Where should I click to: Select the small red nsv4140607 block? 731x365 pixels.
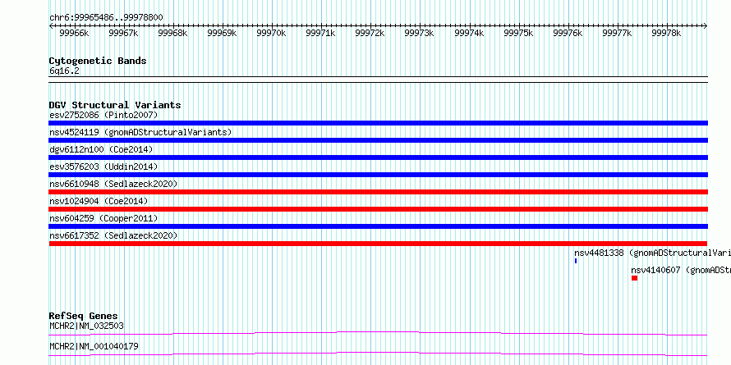coord(635,278)
